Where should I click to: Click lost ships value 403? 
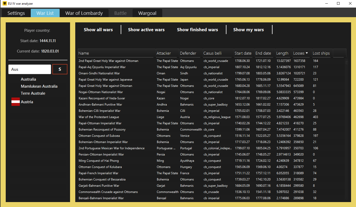click(316, 117)
